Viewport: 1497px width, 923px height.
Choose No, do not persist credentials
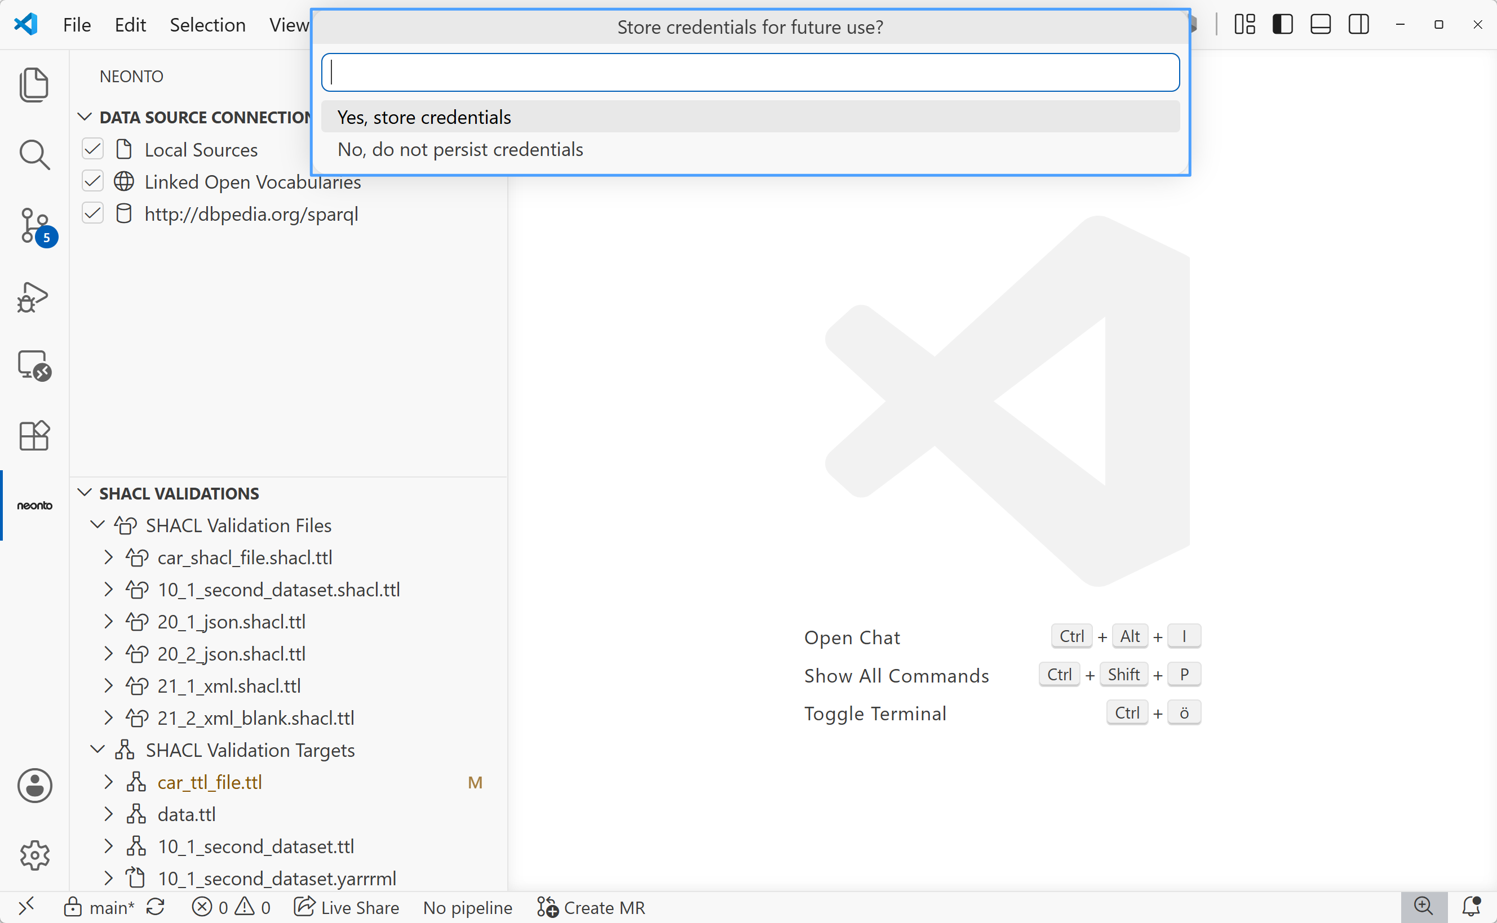coord(750,149)
